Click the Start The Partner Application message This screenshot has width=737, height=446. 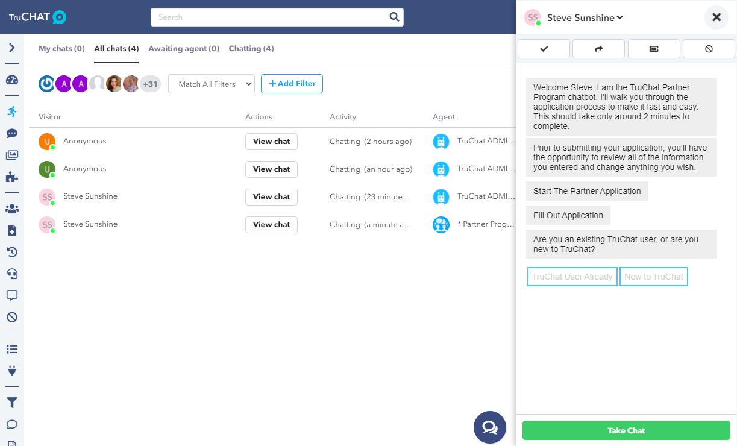(587, 191)
